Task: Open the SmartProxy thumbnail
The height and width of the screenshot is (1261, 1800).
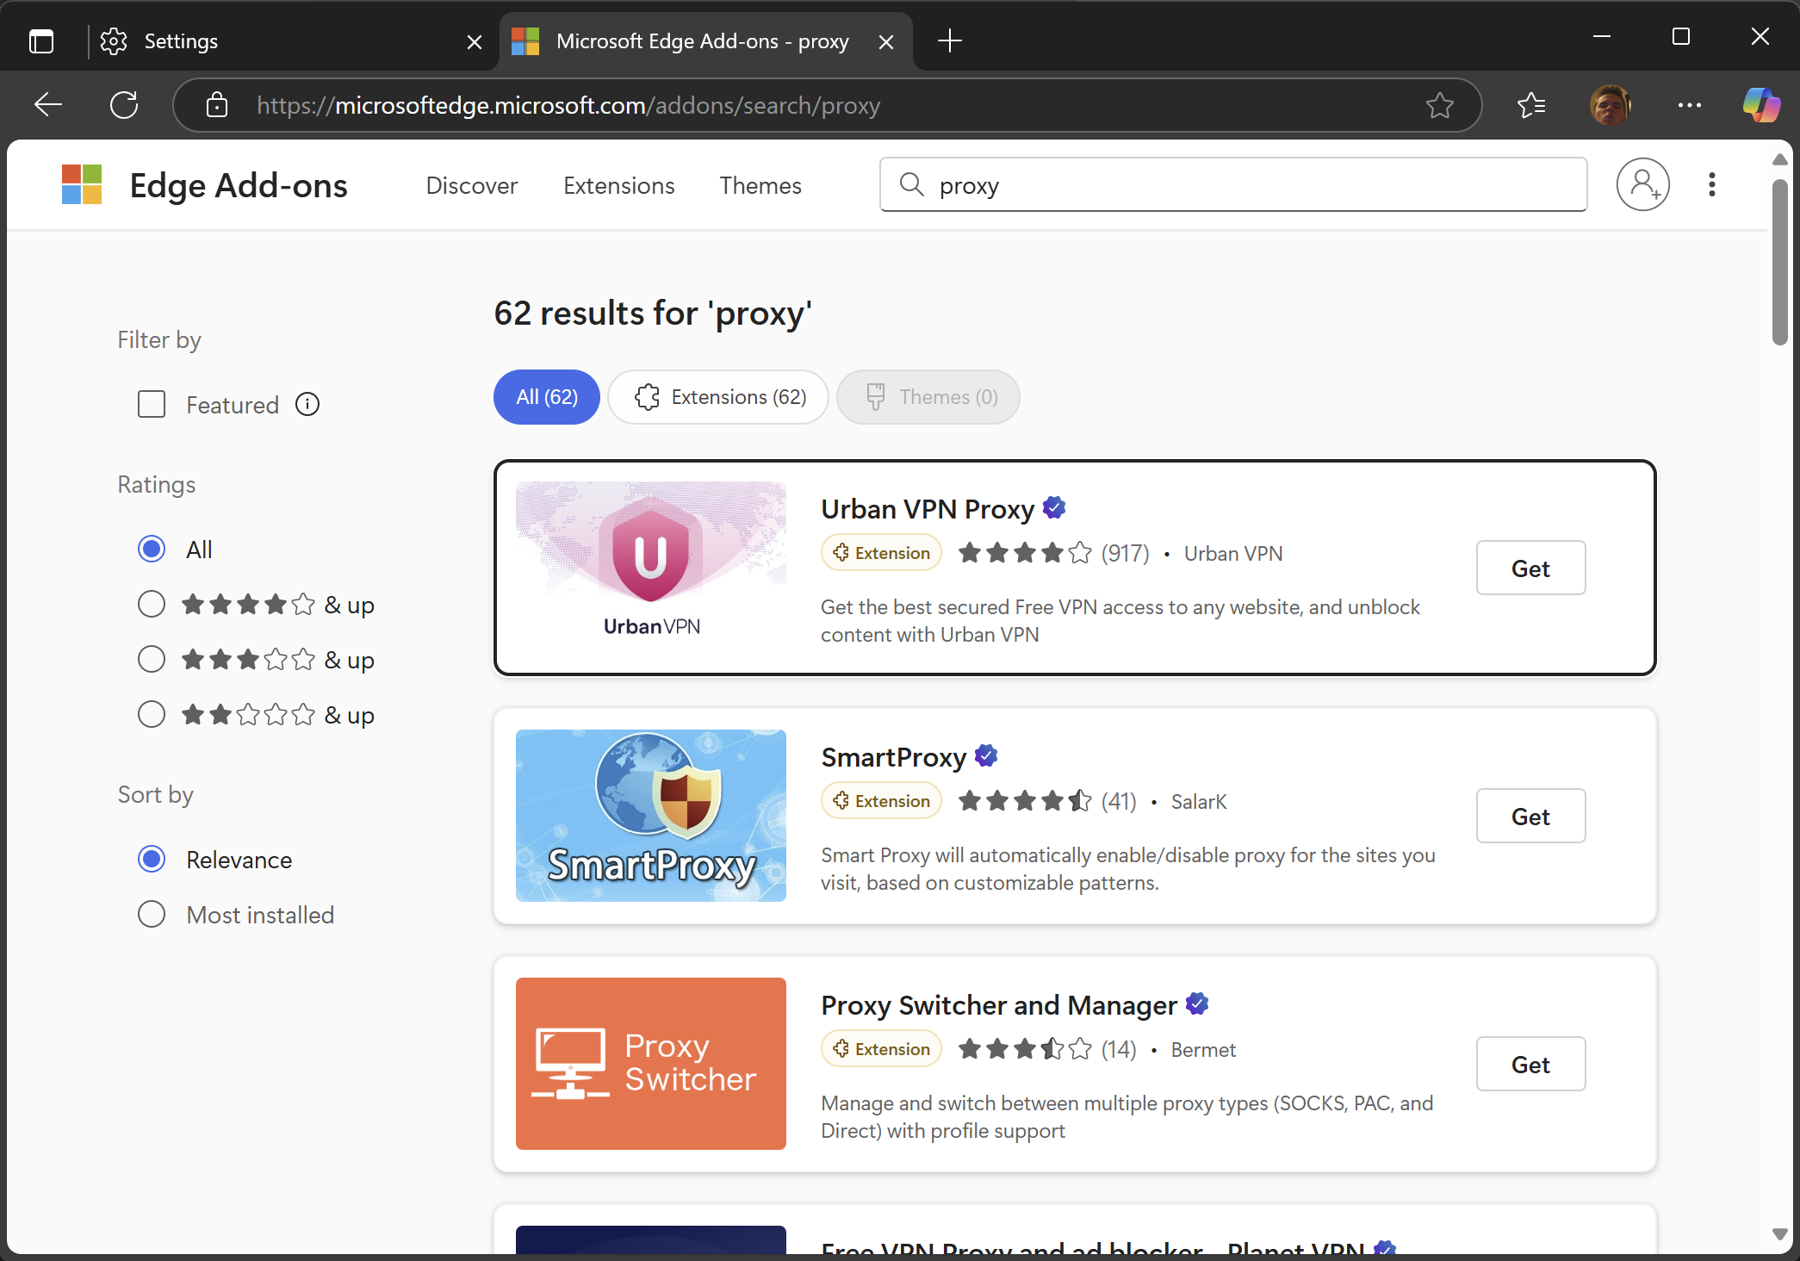Action: tap(651, 816)
